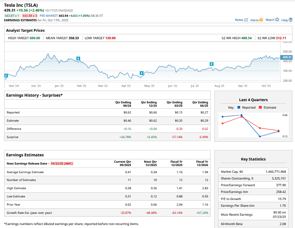The image size is (295, 228).
Task: Select the HIGH TARGET 600.00 value
Action: [x=32, y=38]
